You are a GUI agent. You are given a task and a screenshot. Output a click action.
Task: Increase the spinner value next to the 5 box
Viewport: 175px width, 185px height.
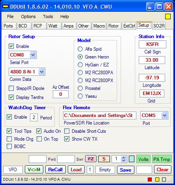[123, 158]
